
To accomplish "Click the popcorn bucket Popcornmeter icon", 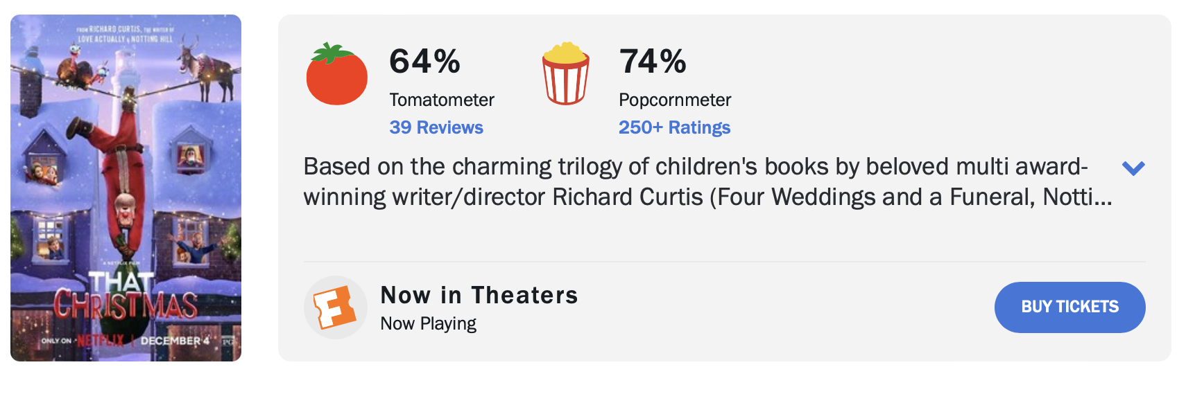I will [x=566, y=73].
